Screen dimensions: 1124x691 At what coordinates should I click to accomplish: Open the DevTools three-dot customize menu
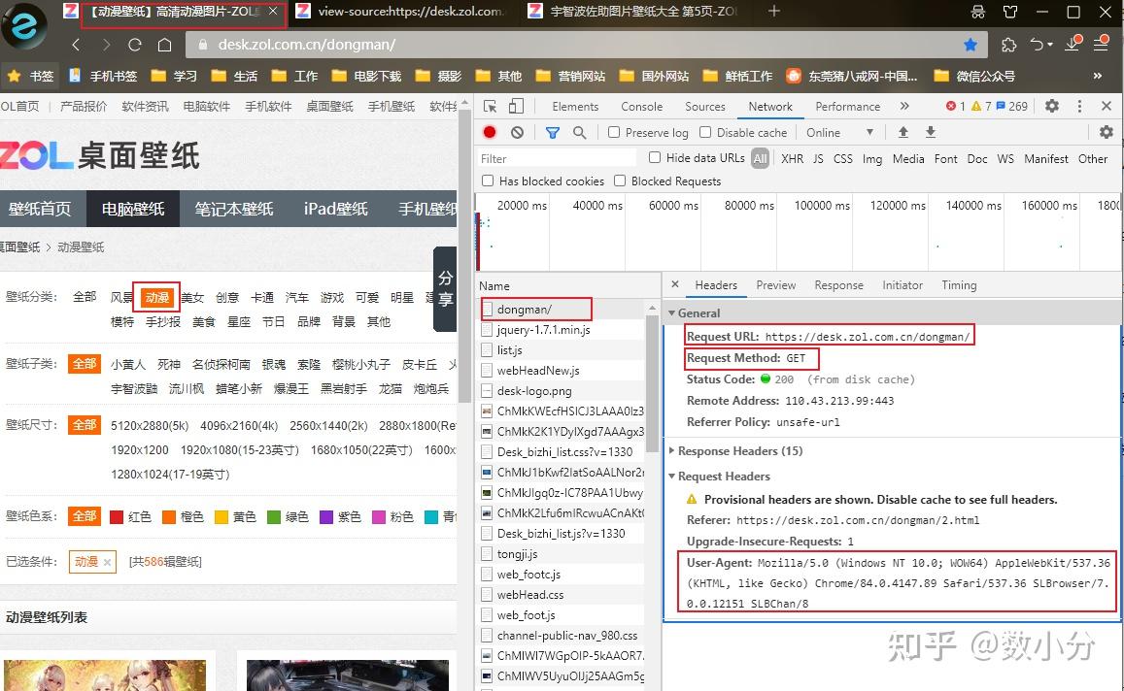[x=1079, y=106]
